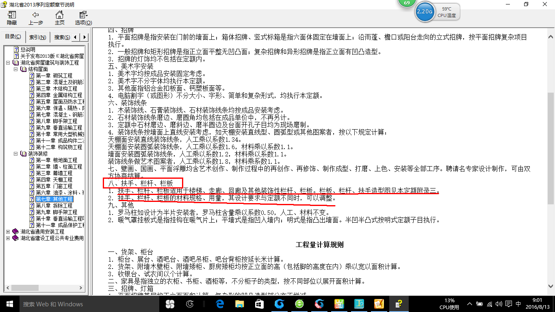Open the green circular browser taskbar icon
The height and width of the screenshot is (312, 555).
(x=299, y=304)
